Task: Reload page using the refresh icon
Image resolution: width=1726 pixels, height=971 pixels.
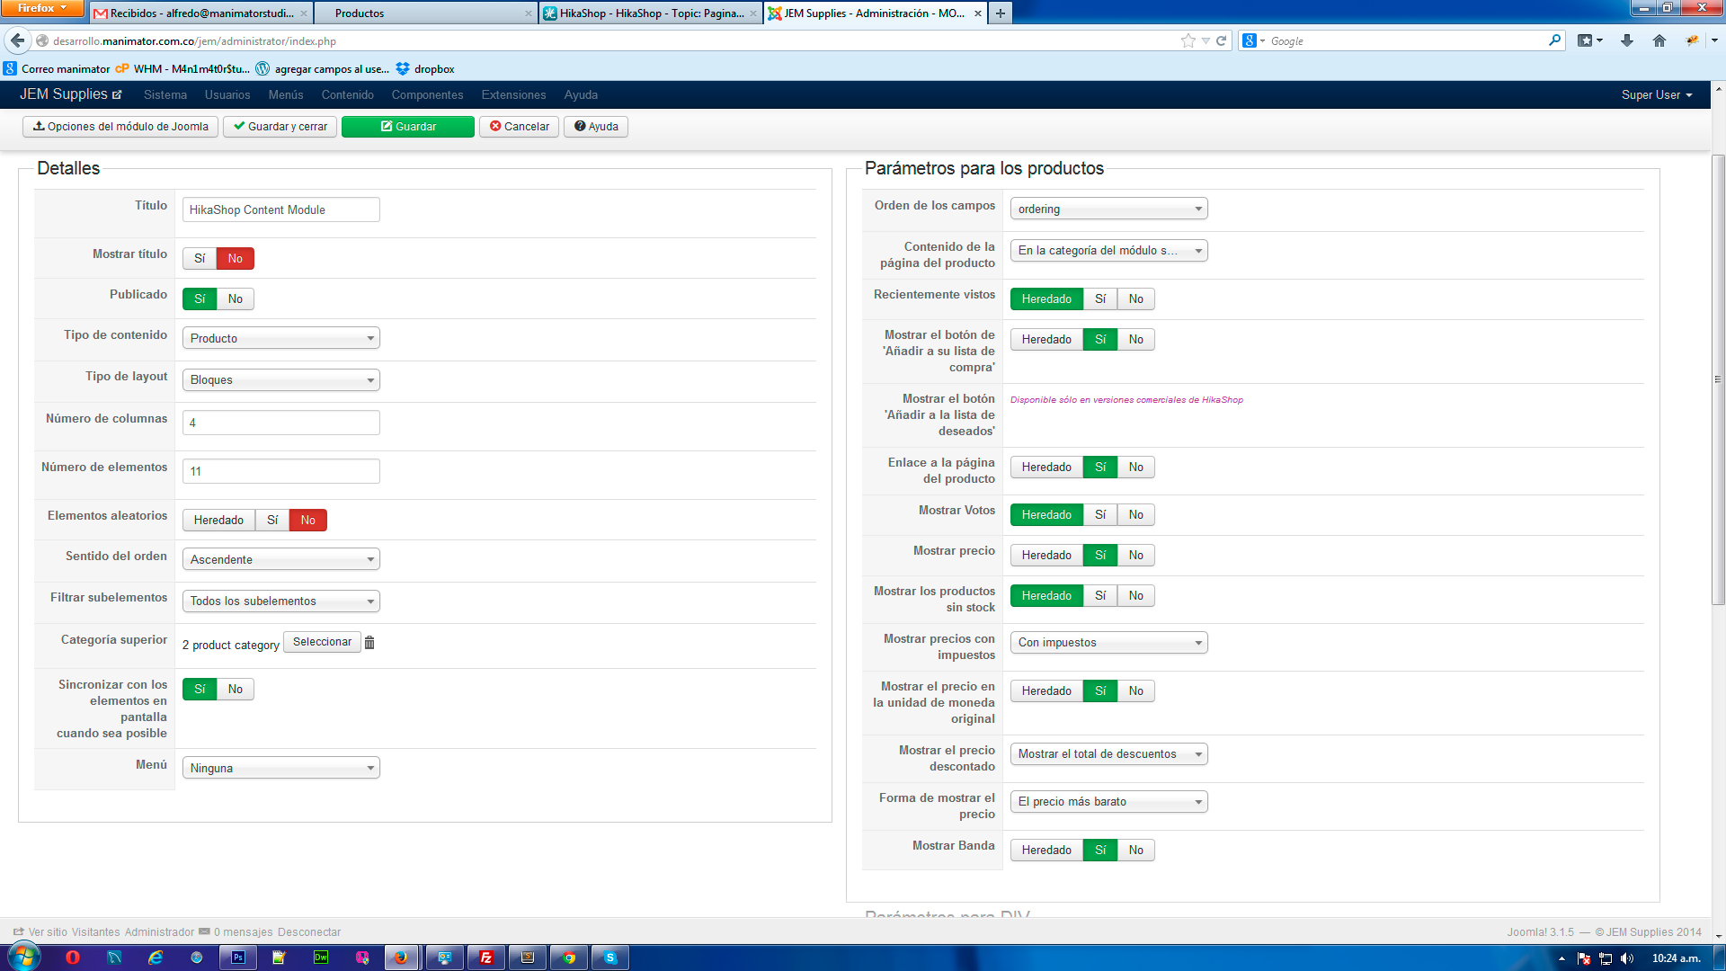Action: (1222, 40)
